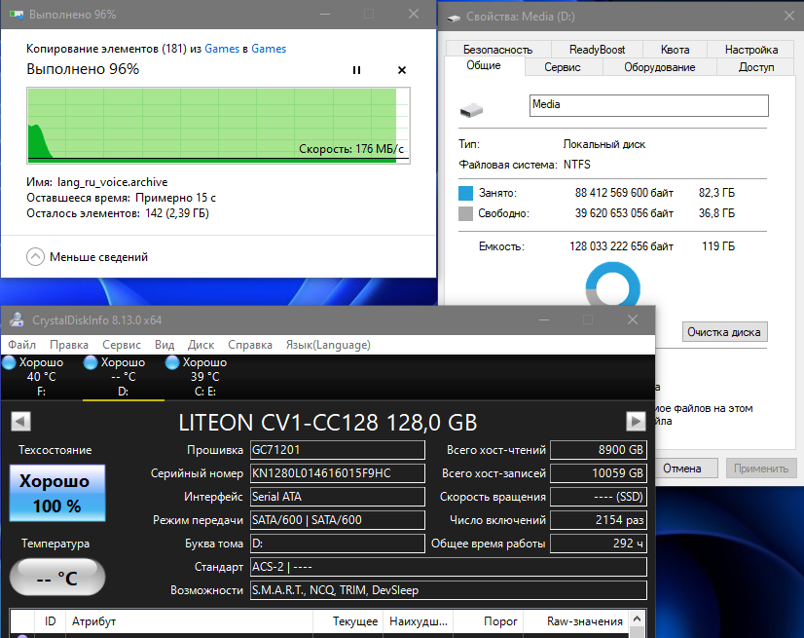Click the features S.M.A.R.T., NCQ, TRIM, DevSleep
Viewport: 804px width, 638px height.
pos(448,590)
